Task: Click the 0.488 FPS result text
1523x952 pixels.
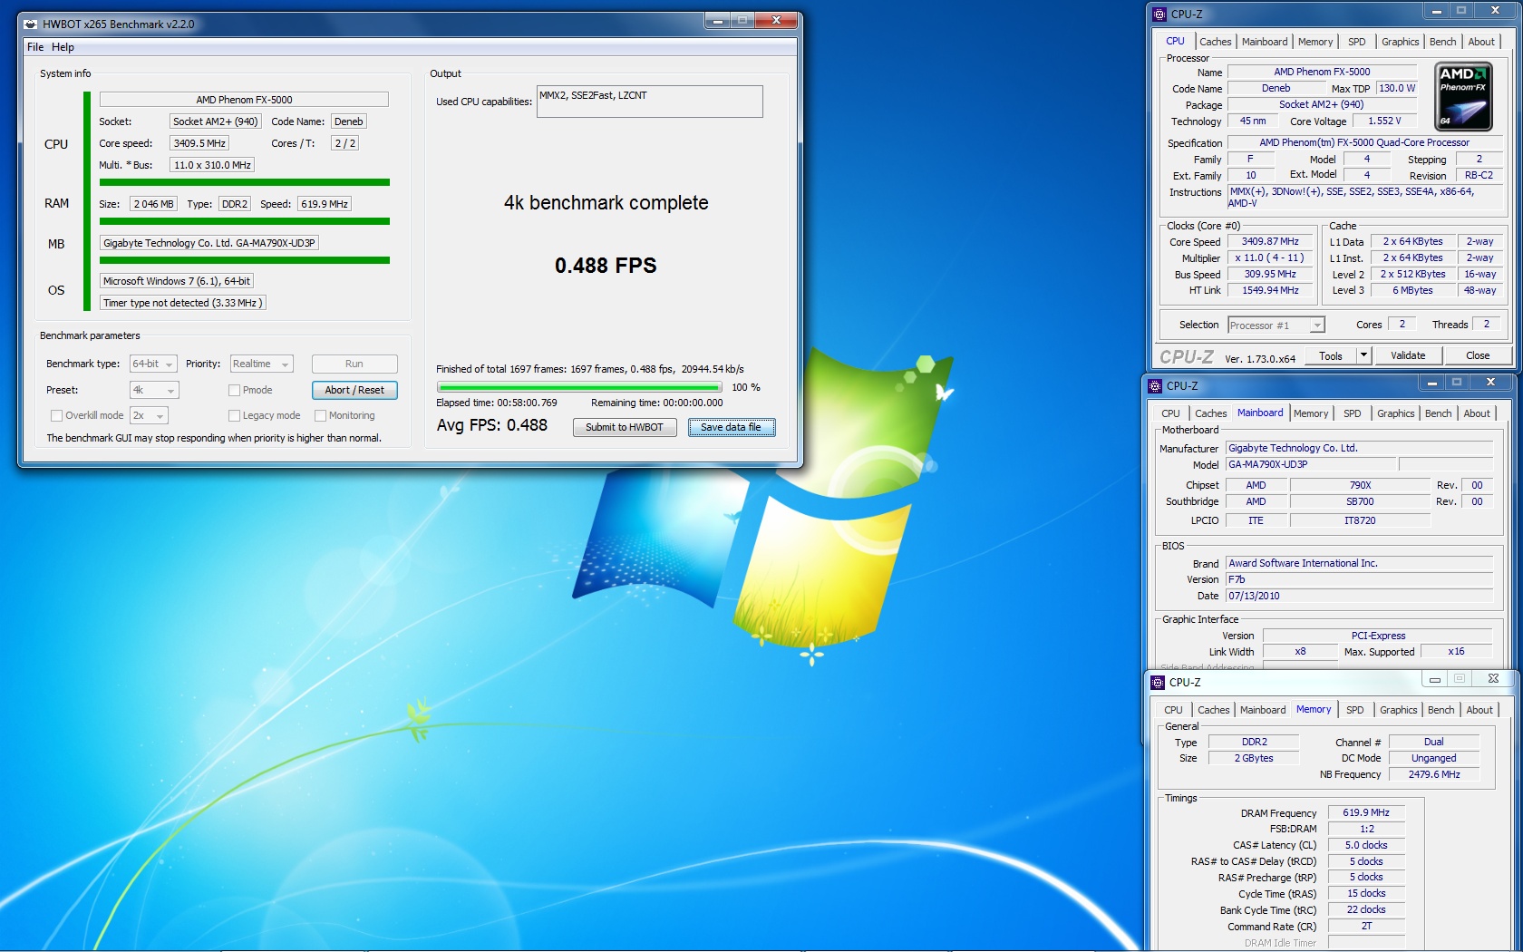Action: coord(606,266)
